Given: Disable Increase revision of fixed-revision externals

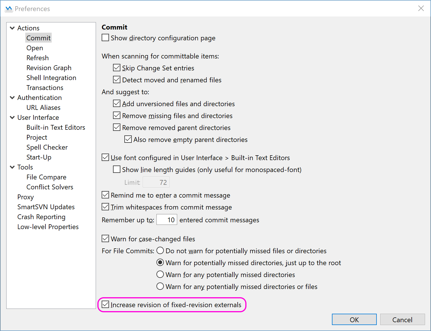Looking at the screenshot, I should 105,304.
